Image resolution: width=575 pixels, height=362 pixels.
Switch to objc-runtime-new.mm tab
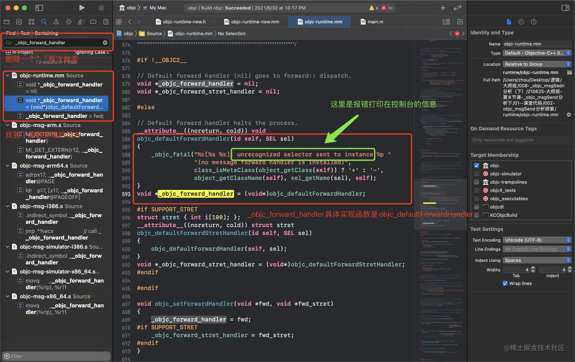[x=251, y=22]
